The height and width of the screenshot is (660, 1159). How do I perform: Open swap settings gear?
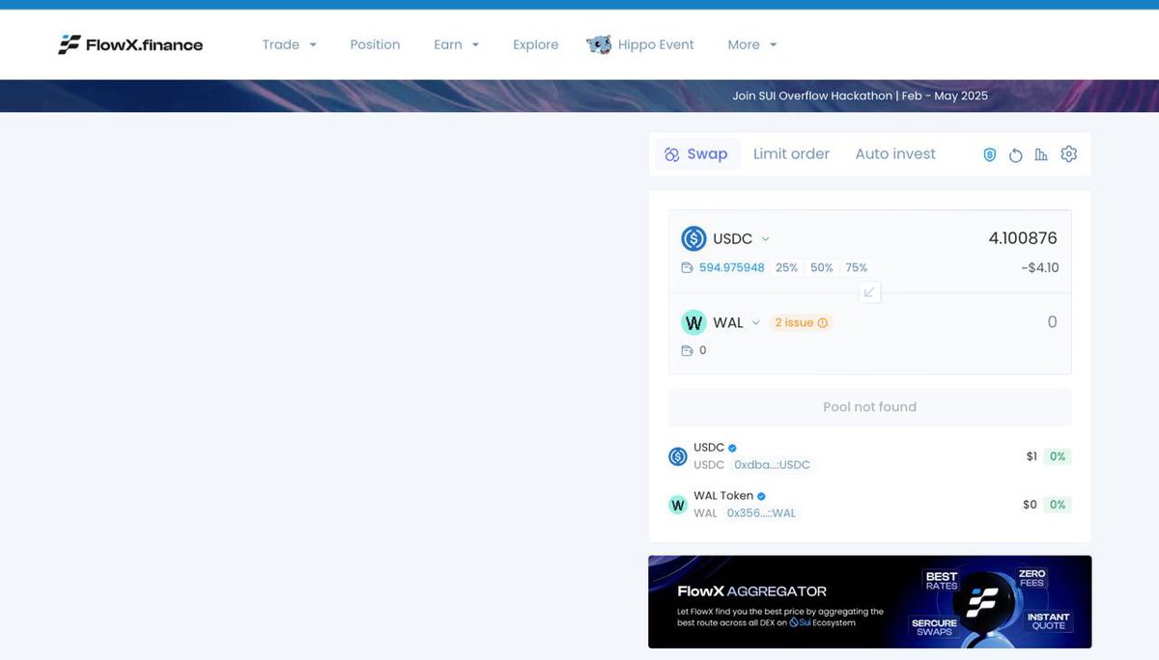point(1068,154)
